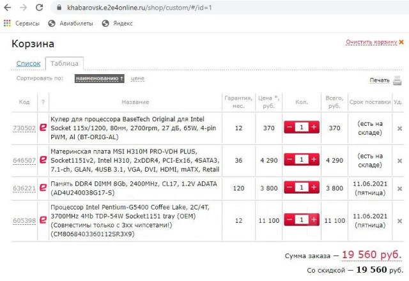Switch to the Список tab
Screen dimensions: 409x281
pyautogui.click(x=28, y=63)
